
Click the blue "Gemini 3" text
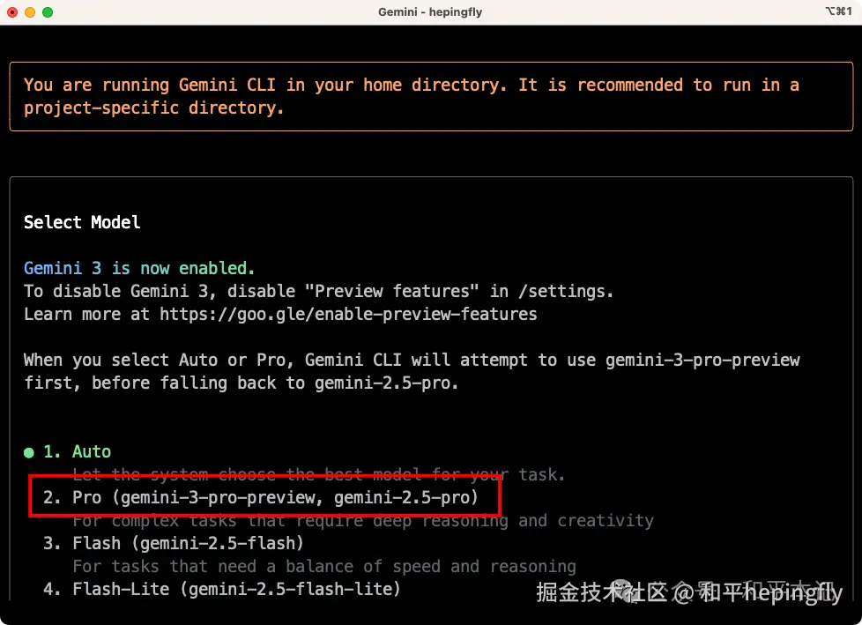pos(63,268)
